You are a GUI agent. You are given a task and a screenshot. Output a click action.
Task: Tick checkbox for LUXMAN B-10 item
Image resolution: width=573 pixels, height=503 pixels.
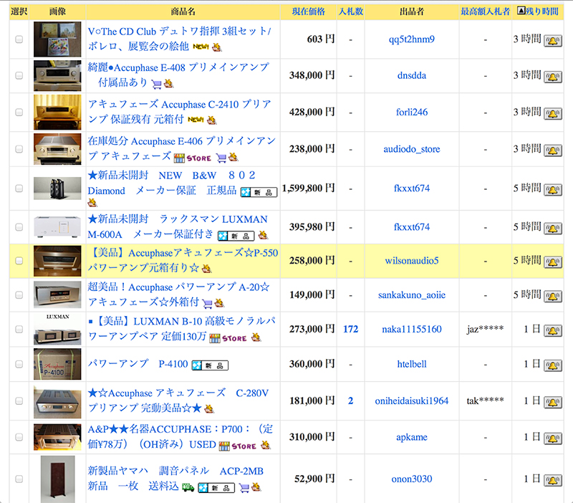click(19, 330)
